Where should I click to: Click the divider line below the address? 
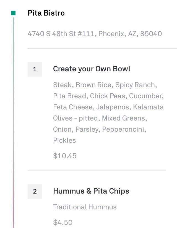(x=97, y=49)
